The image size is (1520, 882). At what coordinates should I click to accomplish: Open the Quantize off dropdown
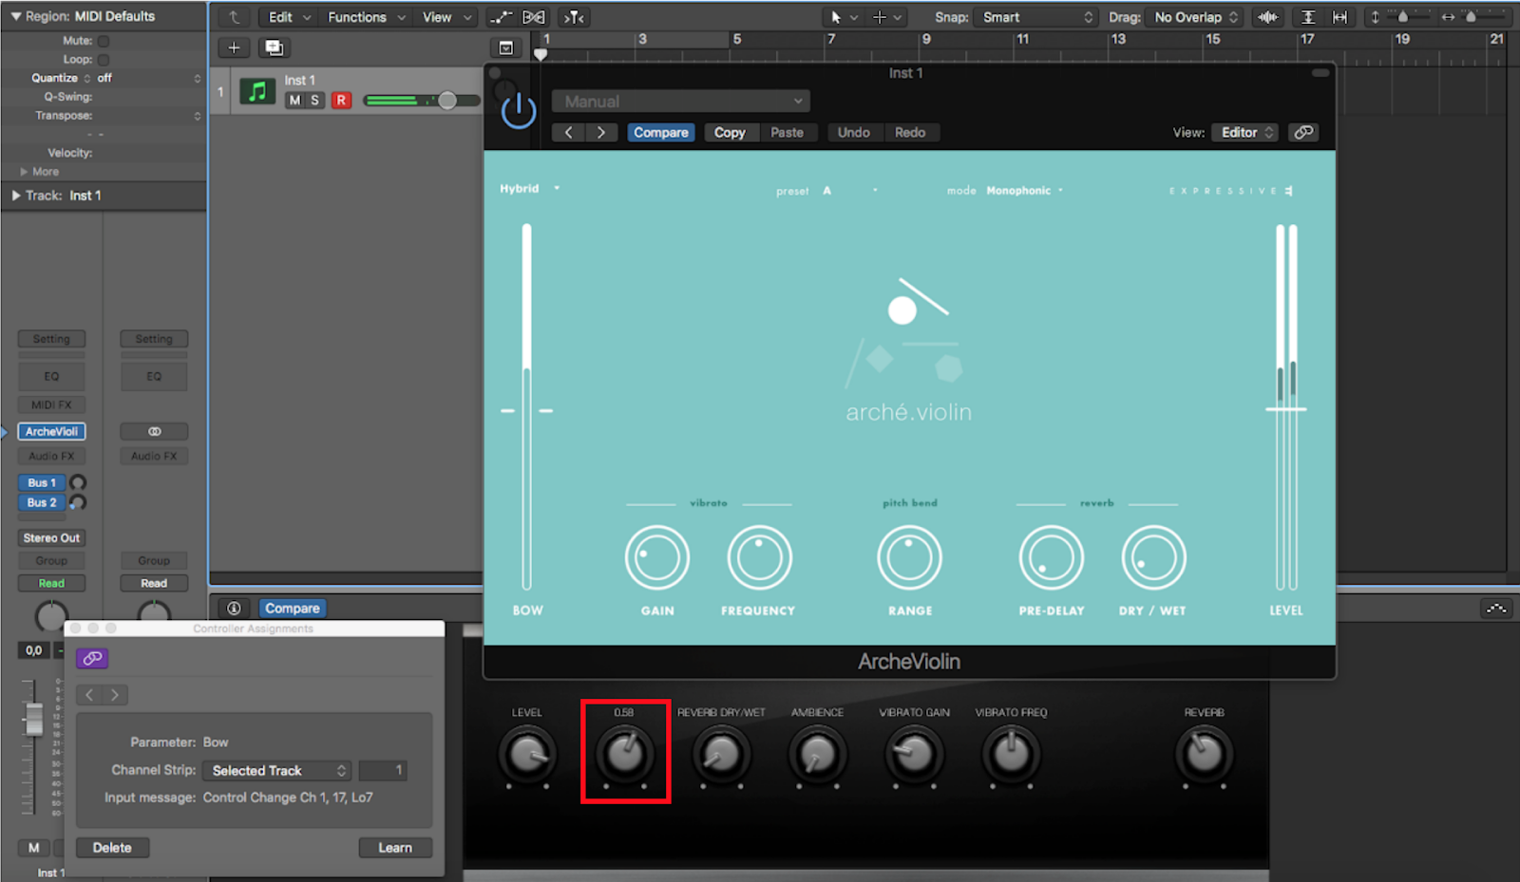[x=149, y=78]
